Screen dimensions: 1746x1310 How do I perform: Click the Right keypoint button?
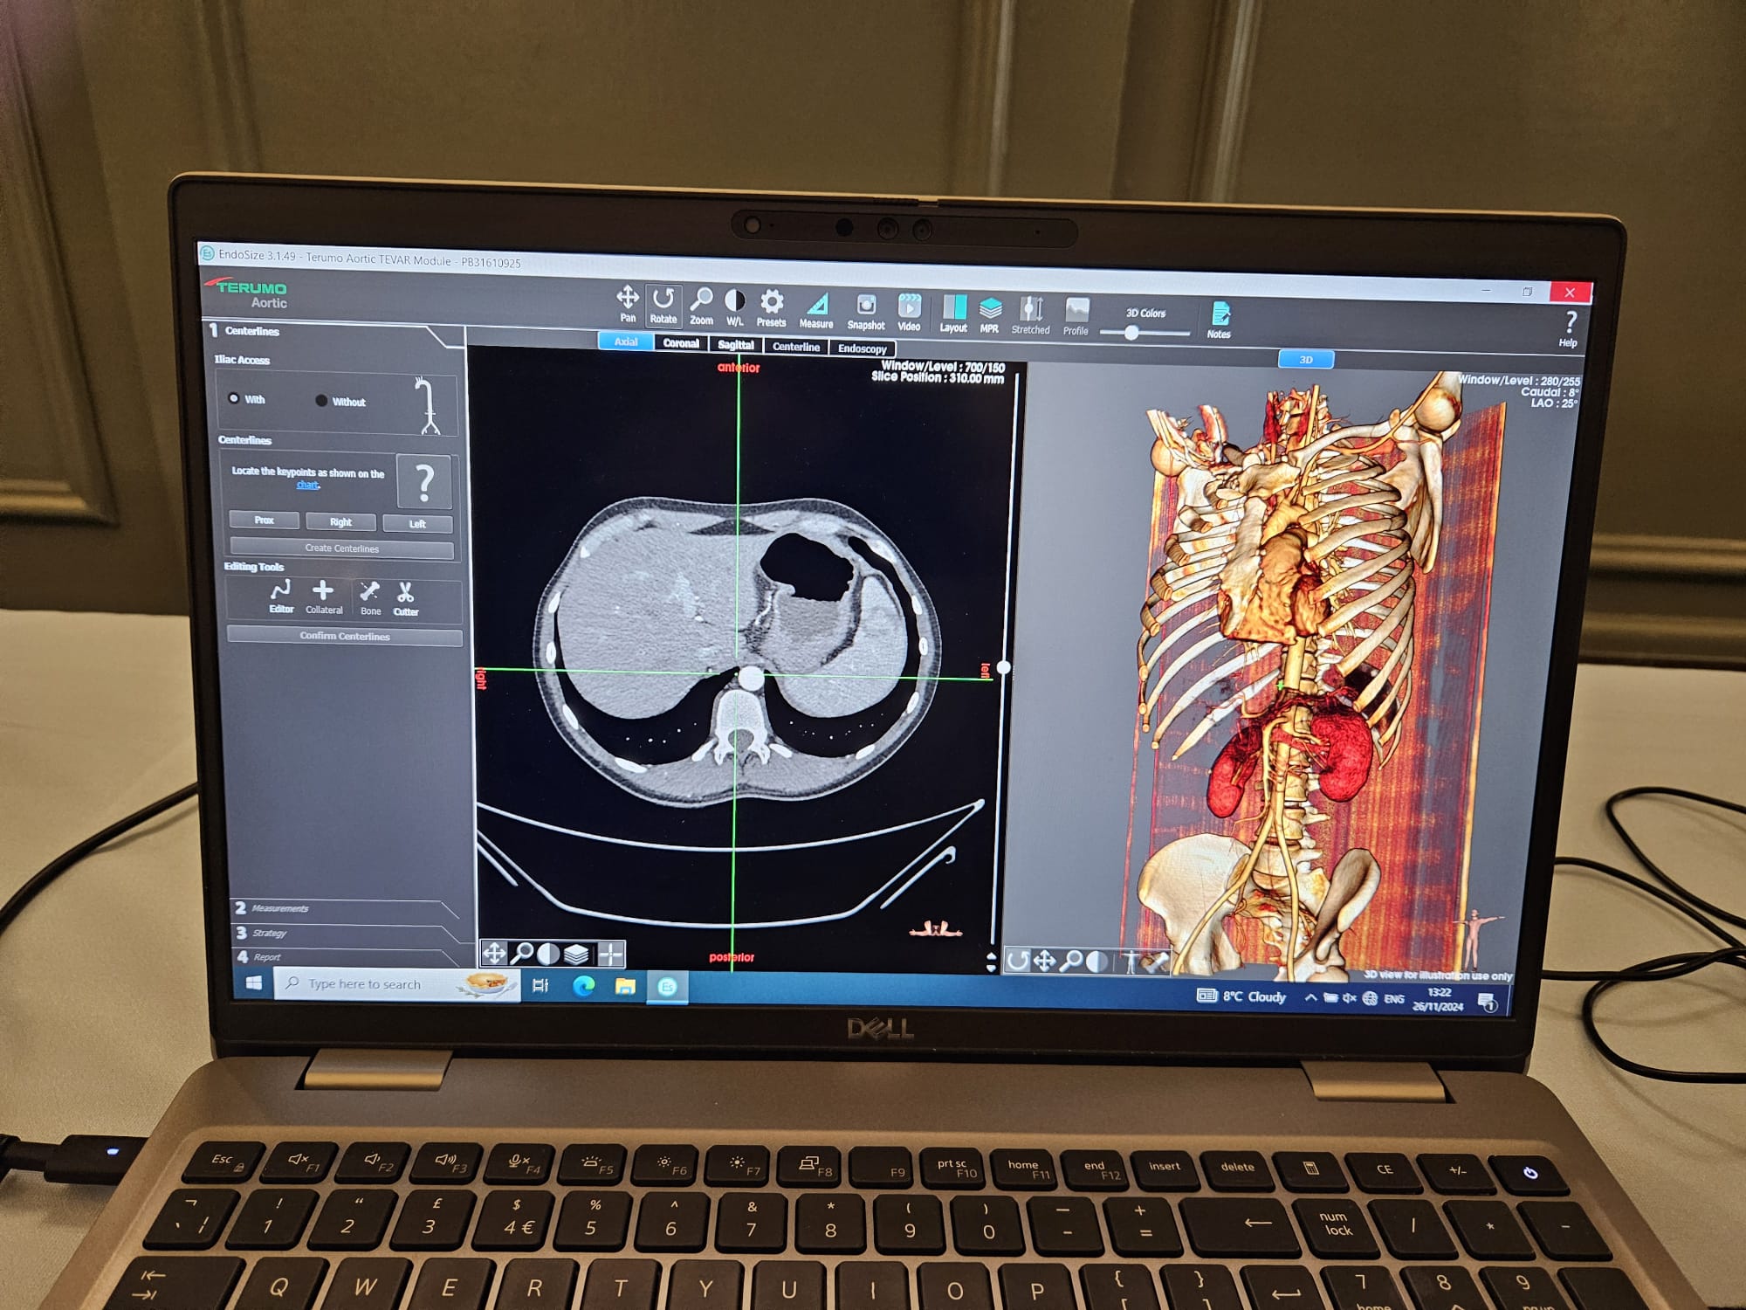pyautogui.click(x=340, y=522)
